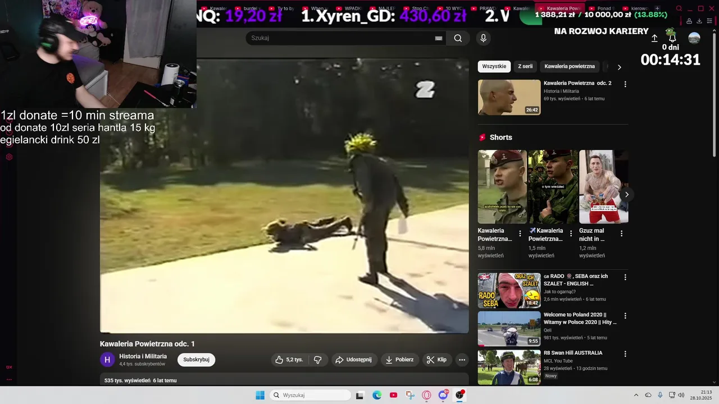The width and height of the screenshot is (719, 404).
Task: Click the Udostępnij share button
Action: (x=354, y=360)
